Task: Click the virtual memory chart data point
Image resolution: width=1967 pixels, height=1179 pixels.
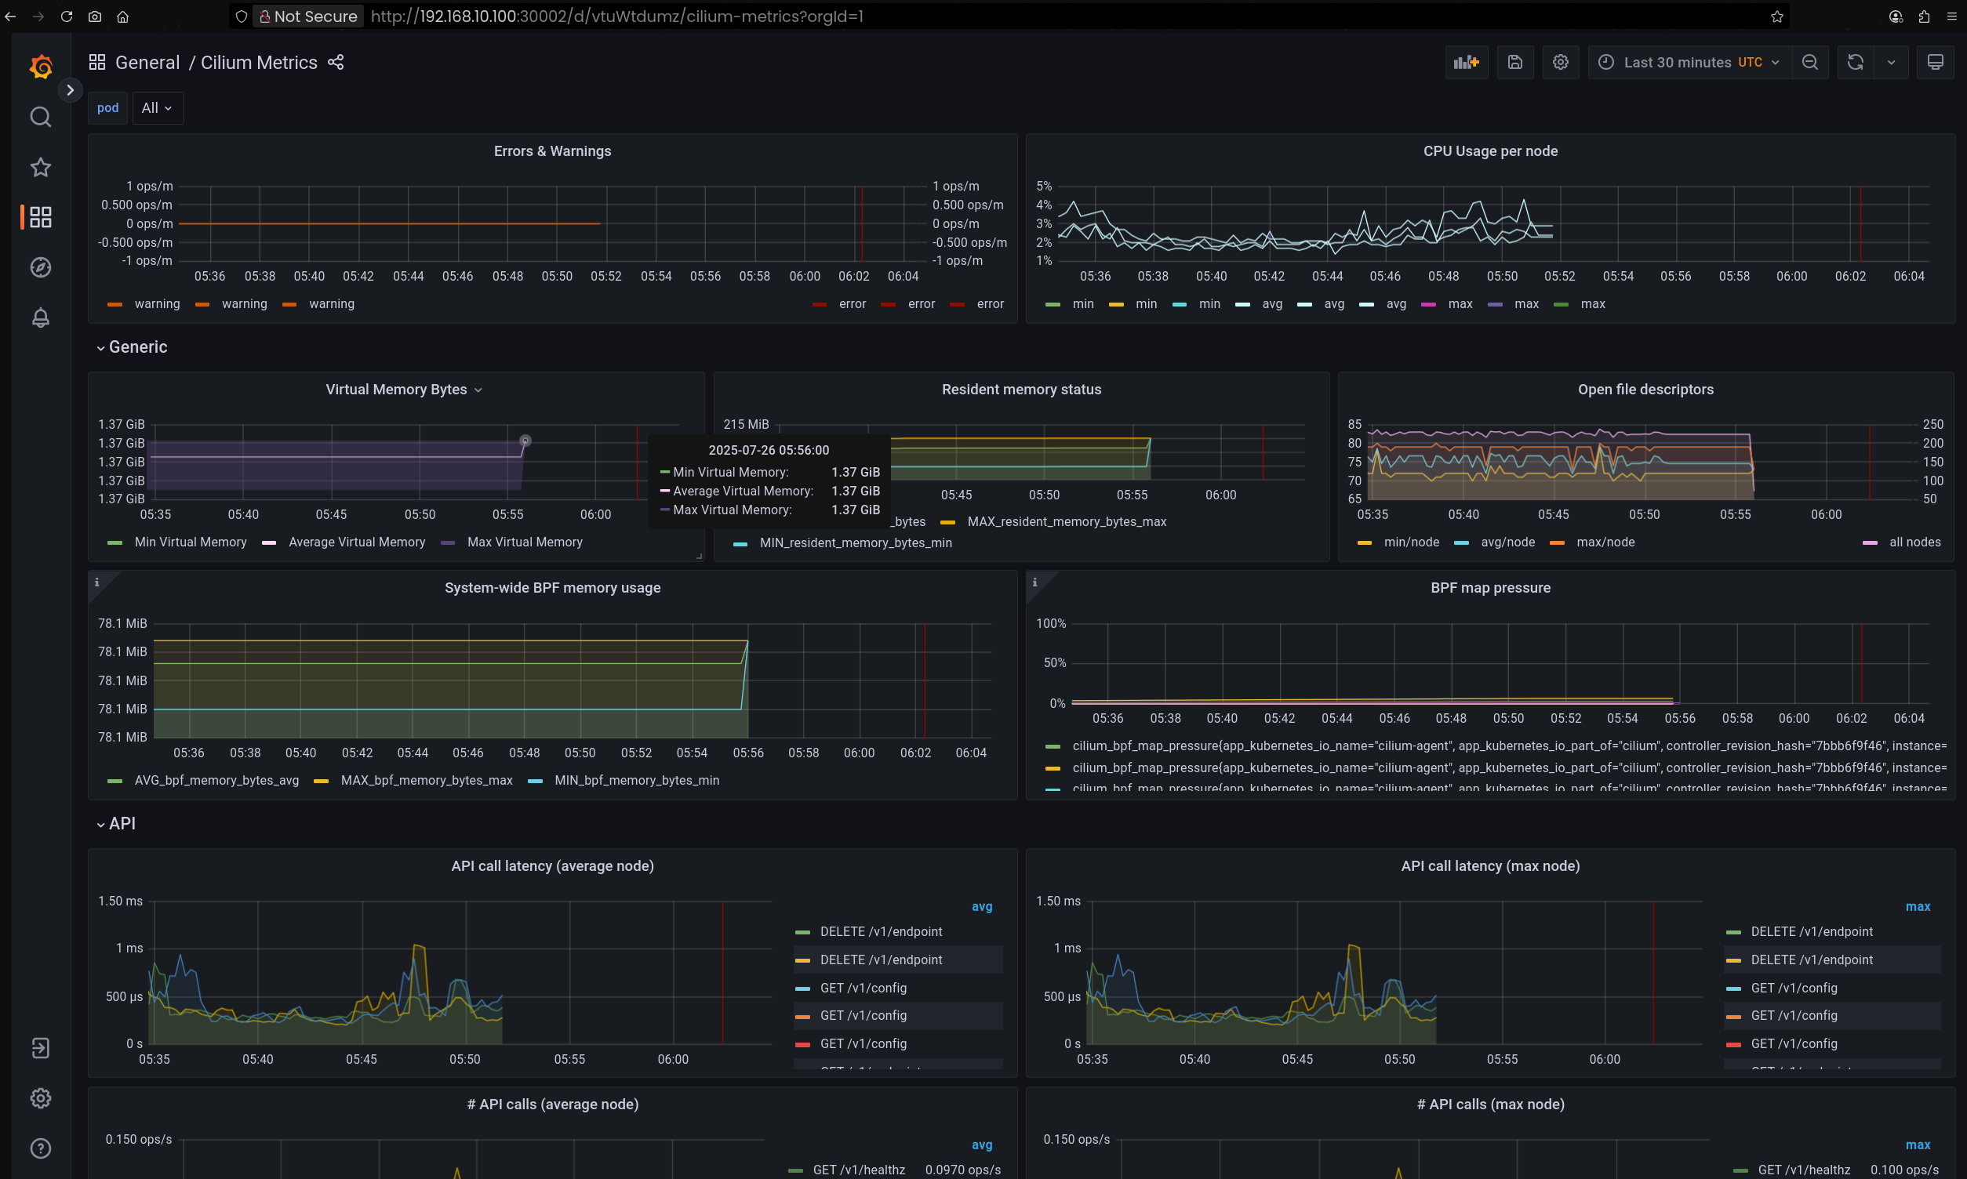Action: click(x=525, y=440)
